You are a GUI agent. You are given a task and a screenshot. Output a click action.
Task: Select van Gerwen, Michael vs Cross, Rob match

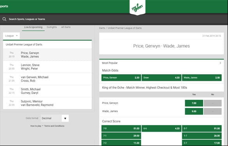click(48, 79)
